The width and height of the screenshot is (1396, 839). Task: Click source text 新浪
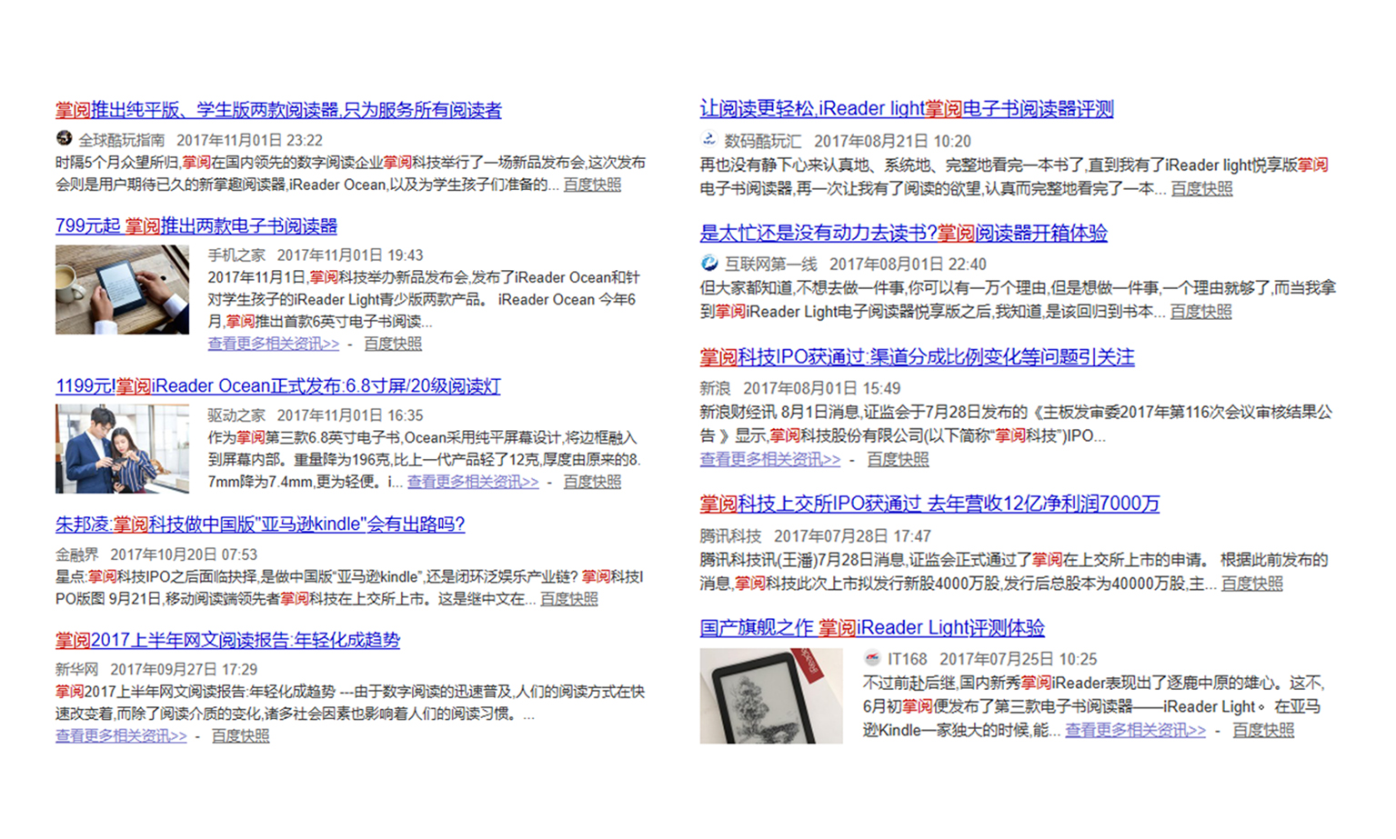click(715, 388)
